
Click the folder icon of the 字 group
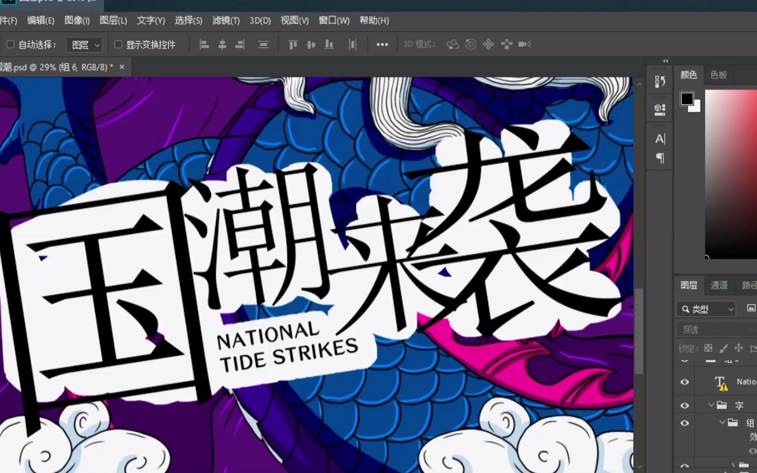click(722, 405)
